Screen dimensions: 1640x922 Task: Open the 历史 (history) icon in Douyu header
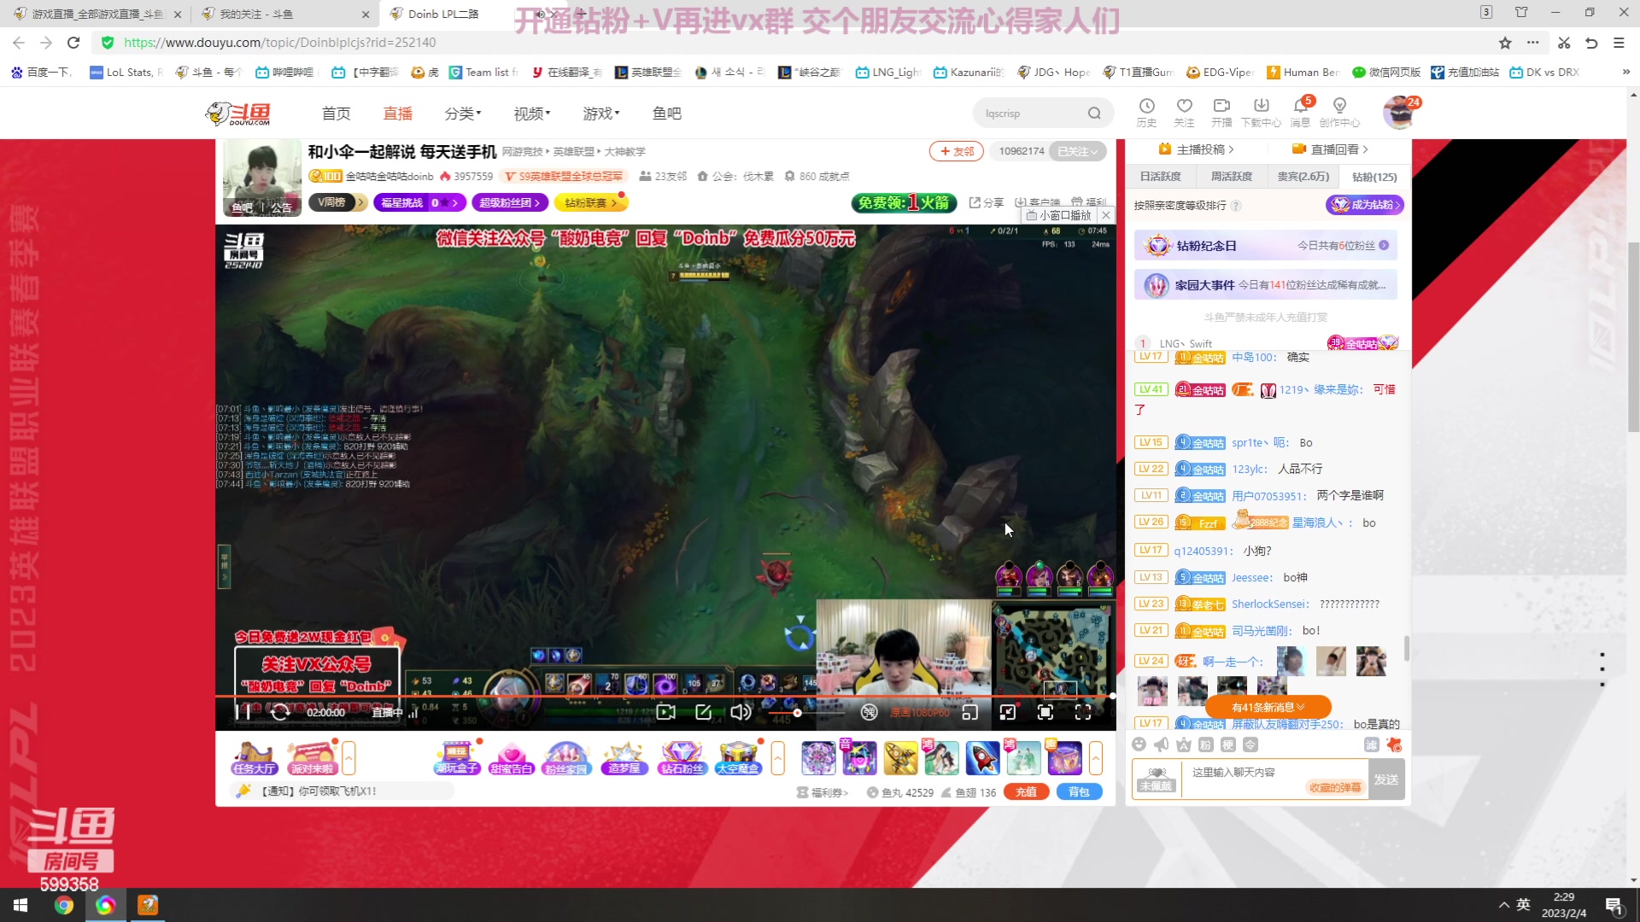tap(1146, 112)
